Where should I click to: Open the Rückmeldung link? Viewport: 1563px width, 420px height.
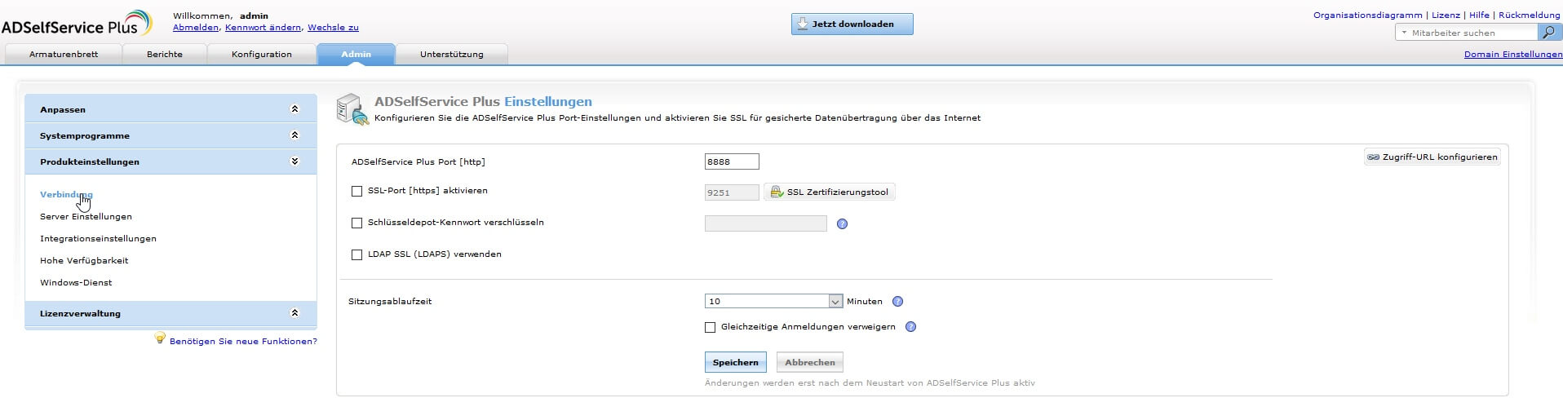click(1529, 15)
